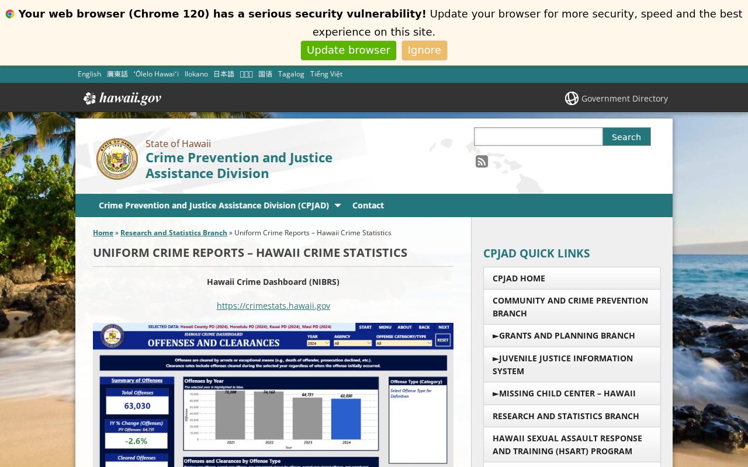Open crimestats.hawaii.gov link
748x467 pixels.
pyautogui.click(x=273, y=305)
